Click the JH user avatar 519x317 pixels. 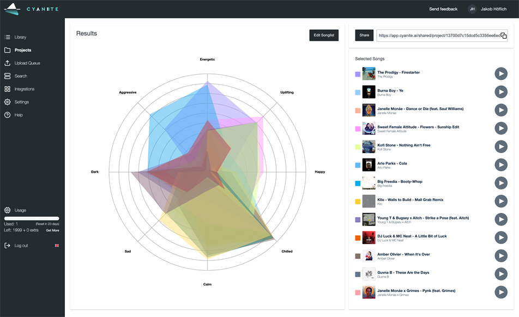coord(472,9)
